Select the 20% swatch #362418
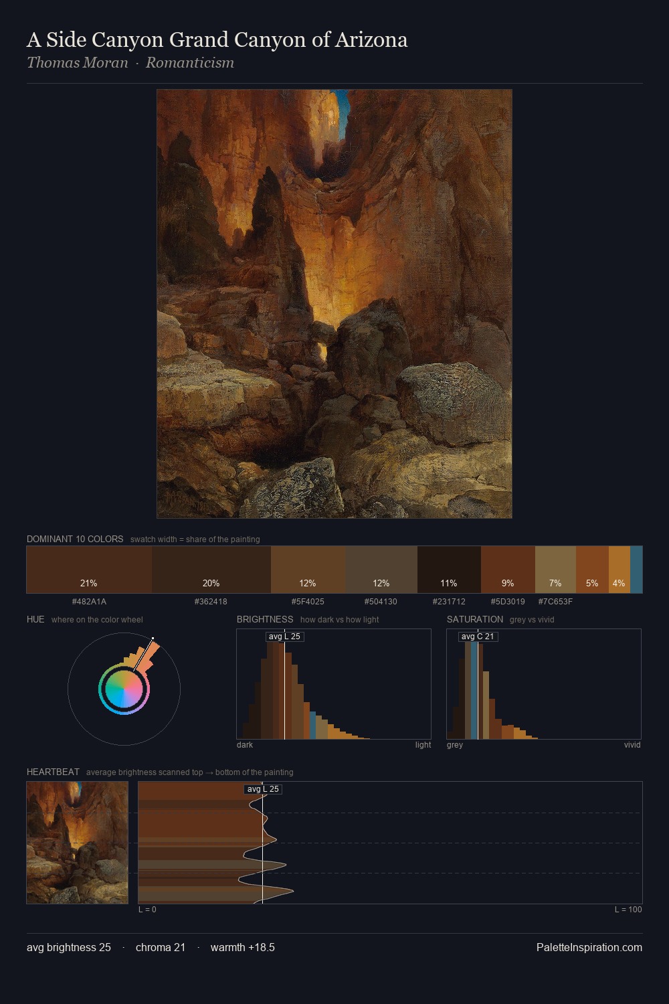This screenshot has width=669, height=1004. tap(211, 570)
